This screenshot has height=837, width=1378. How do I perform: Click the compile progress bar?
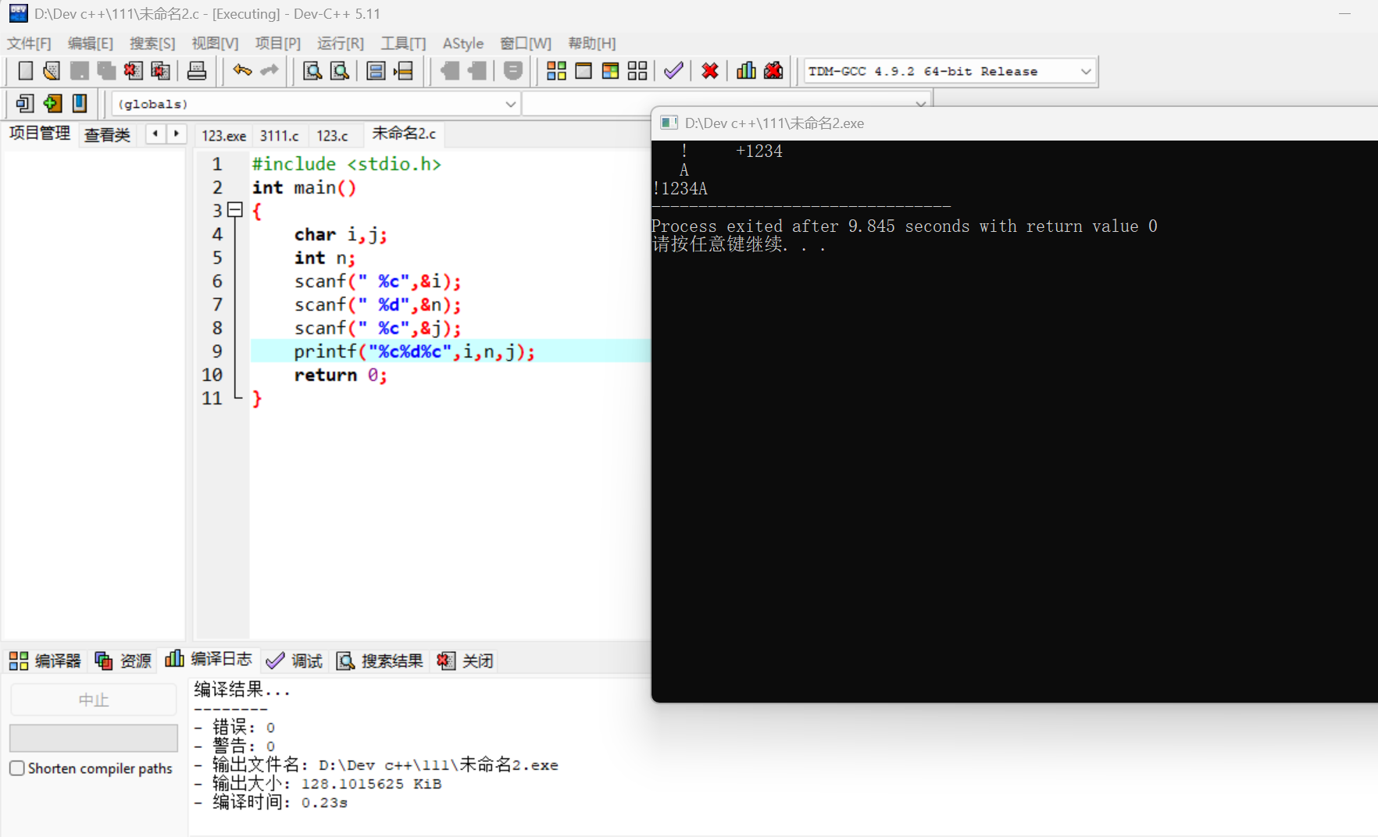click(x=94, y=738)
